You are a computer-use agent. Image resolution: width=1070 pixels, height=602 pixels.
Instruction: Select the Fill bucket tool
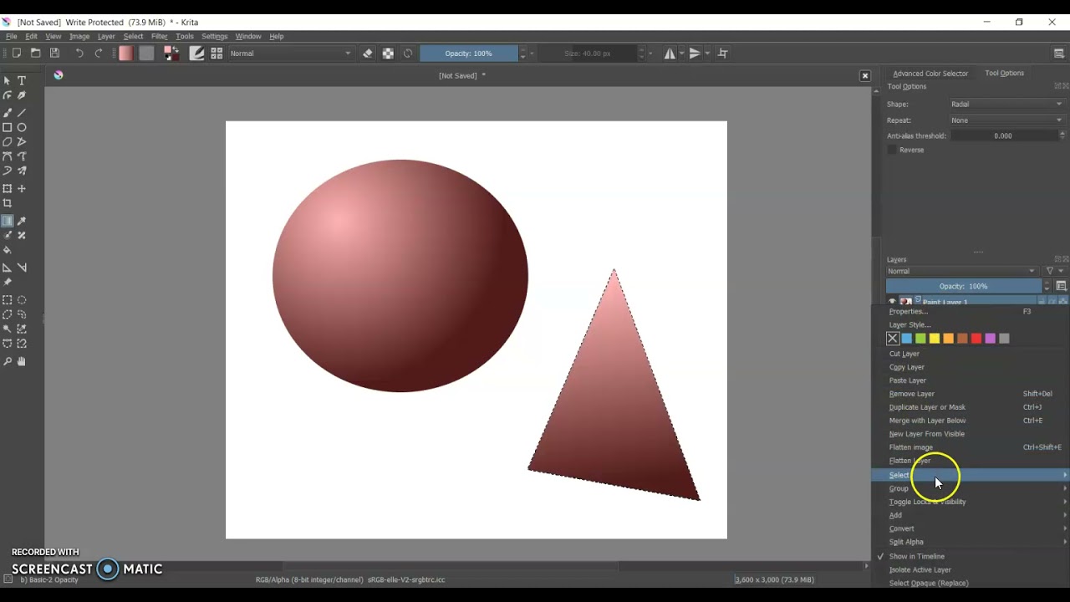pyautogui.click(x=8, y=250)
